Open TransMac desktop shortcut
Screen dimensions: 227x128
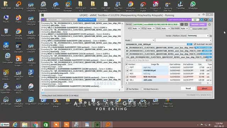tap(181, 5)
